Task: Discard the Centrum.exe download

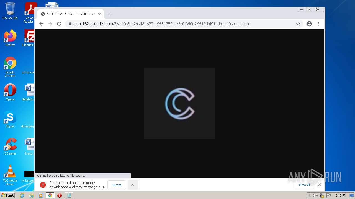Action: [116, 185]
